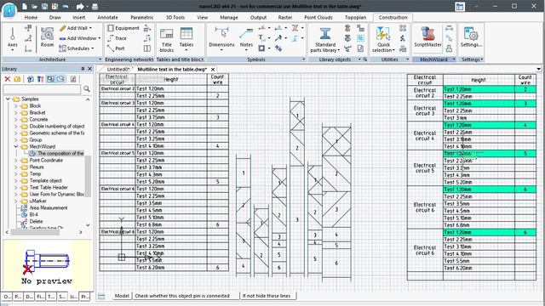Click 'Test 6.20mm' cell in right table
The height and width of the screenshot is (306, 545).
click(479, 268)
